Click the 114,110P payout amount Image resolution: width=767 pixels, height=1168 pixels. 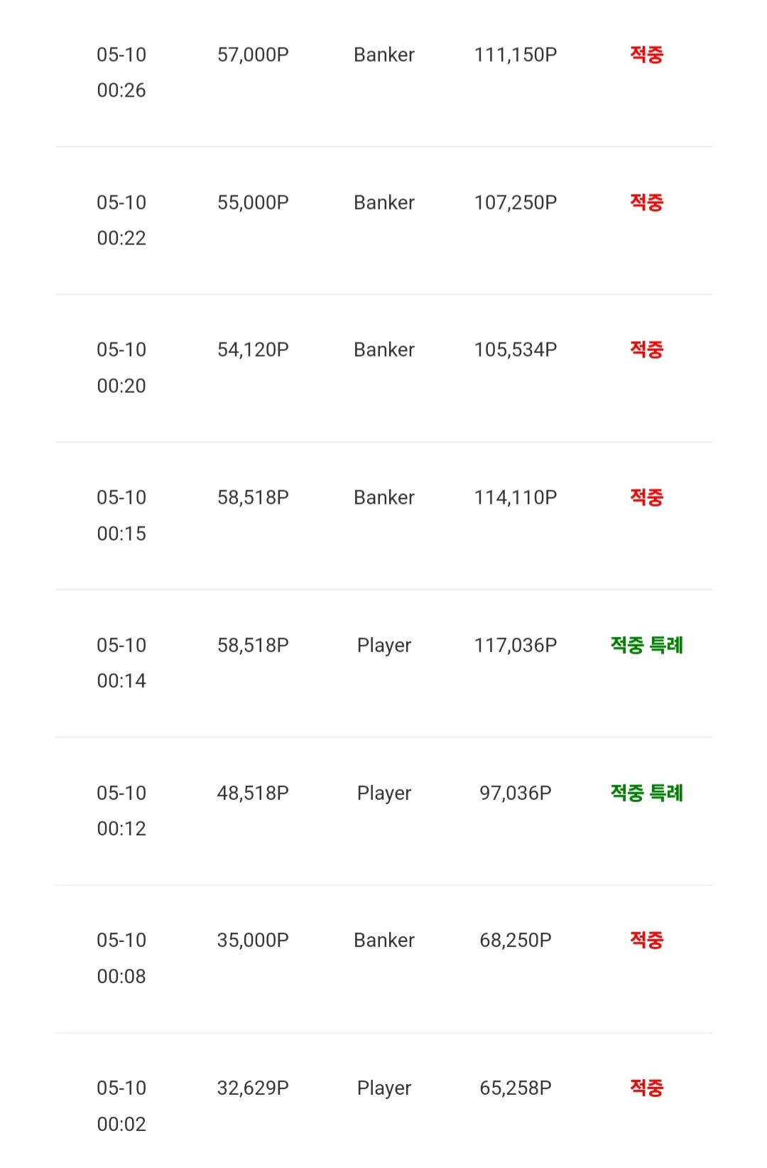click(516, 497)
